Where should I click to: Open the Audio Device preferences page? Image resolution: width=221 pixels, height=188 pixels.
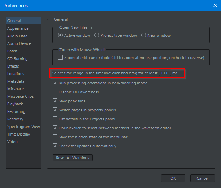coord(19,43)
